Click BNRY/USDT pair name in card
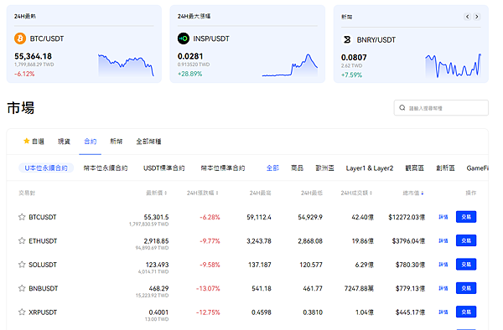The width and height of the screenshot is (503, 330). [x=376, y=40]
